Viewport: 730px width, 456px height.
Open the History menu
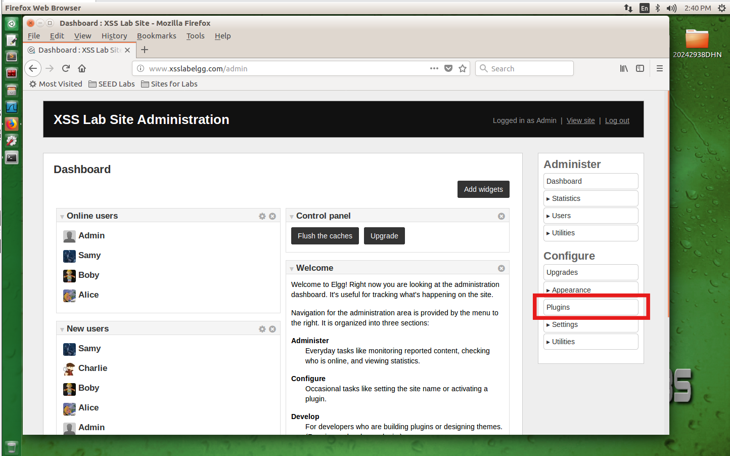[114, 36]
